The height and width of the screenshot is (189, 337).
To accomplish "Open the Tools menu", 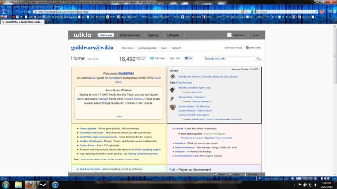I will (49, 7).
